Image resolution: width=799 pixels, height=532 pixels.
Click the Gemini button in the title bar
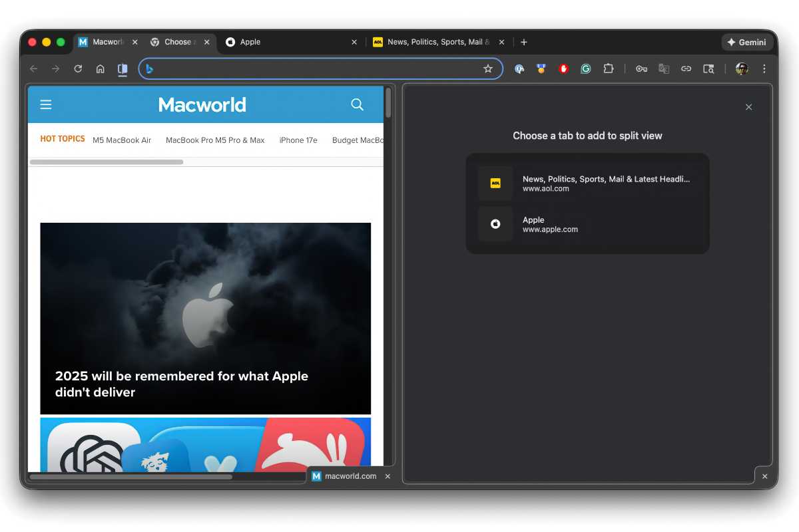click(747, 41)
